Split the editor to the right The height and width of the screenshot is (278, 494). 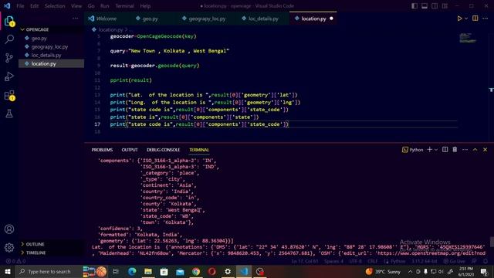(x=475, y=19)
